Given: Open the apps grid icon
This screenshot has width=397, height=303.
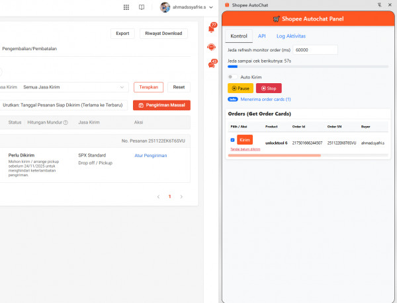Looking at the screenshot, I should pos(126,7).
